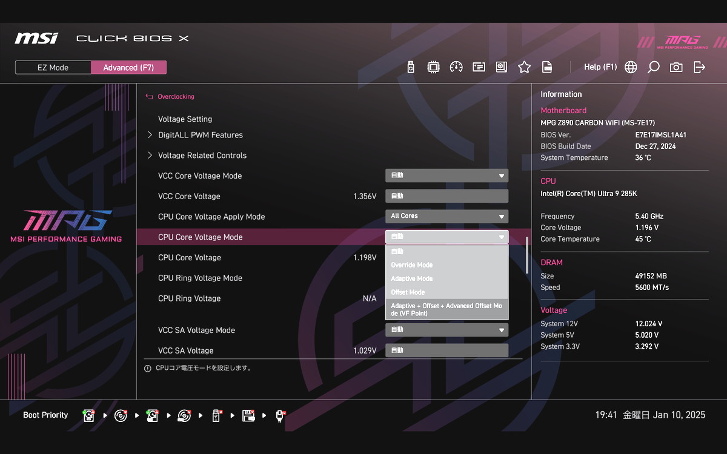Click the VCC SA Voltage input field
The image size is (727, 454).
(446, 350)
